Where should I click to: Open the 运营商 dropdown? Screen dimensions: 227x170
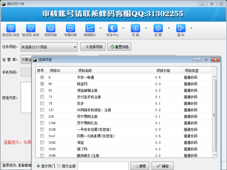pyautogui.click(x=26, y=59)
